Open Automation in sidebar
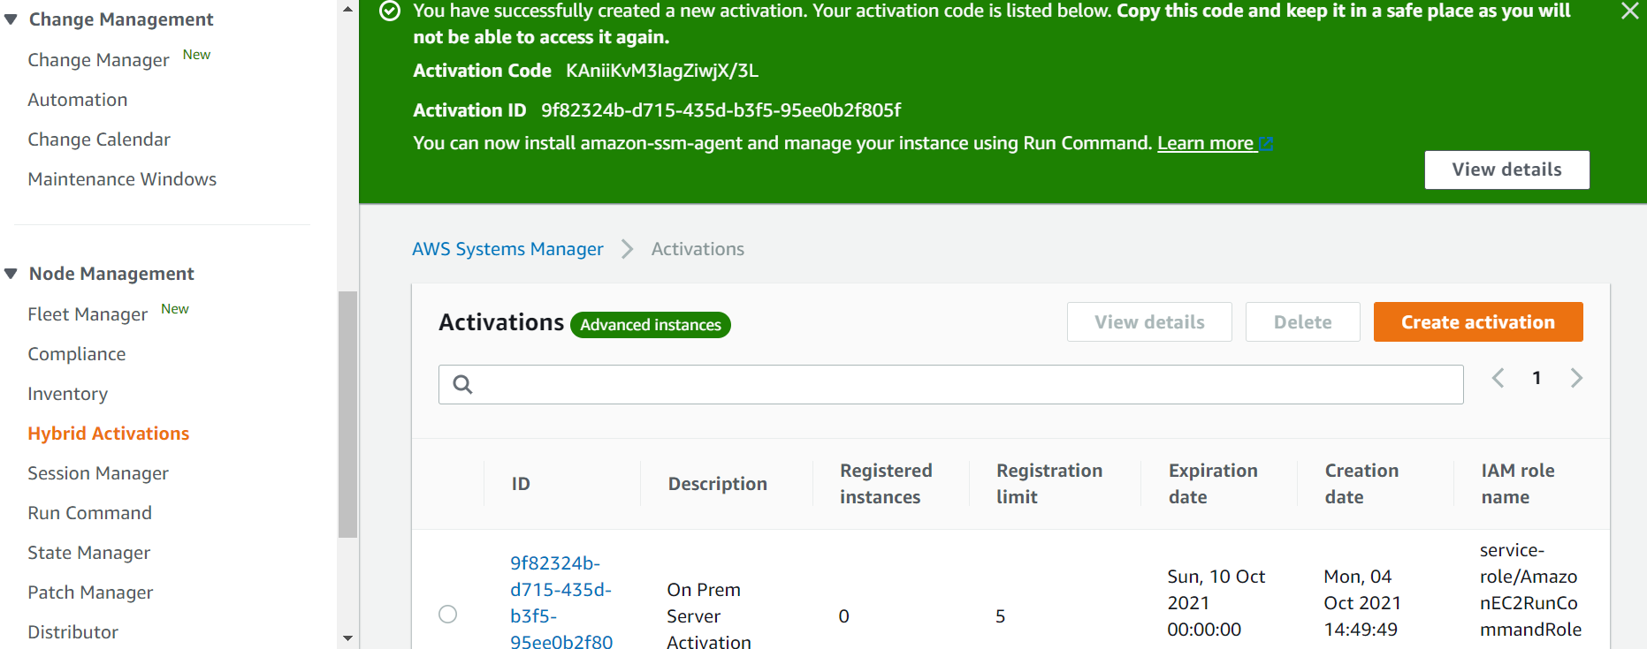The height and width of the screenshot is (649, 1647). pyautogui.click(x=78, y=100)
